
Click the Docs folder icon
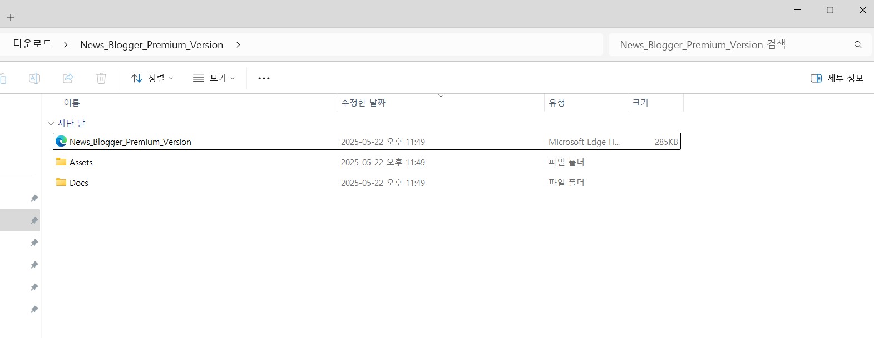click(61, 183)
